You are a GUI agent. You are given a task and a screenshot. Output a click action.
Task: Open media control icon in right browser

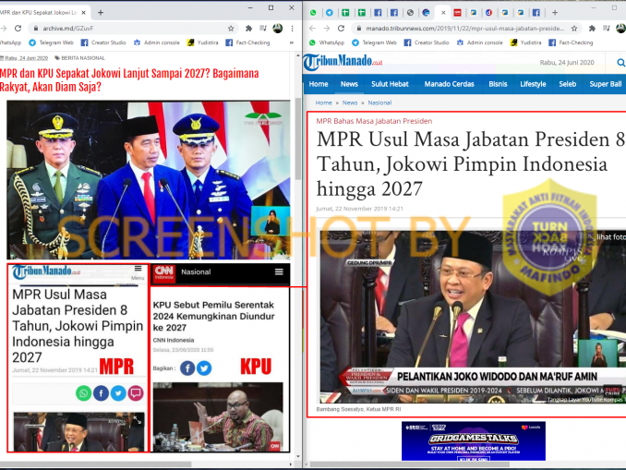tap(607, 29)
